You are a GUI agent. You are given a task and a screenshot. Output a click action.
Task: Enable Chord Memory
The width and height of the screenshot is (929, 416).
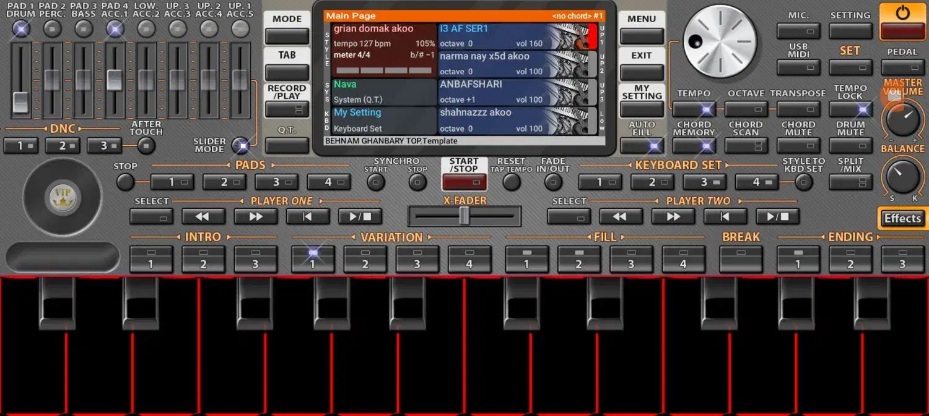pos(694,146)
